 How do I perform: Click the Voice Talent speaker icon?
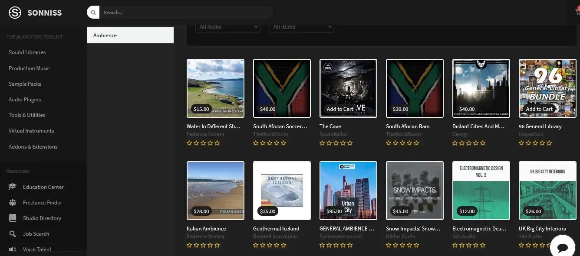[x=13, y=249]
